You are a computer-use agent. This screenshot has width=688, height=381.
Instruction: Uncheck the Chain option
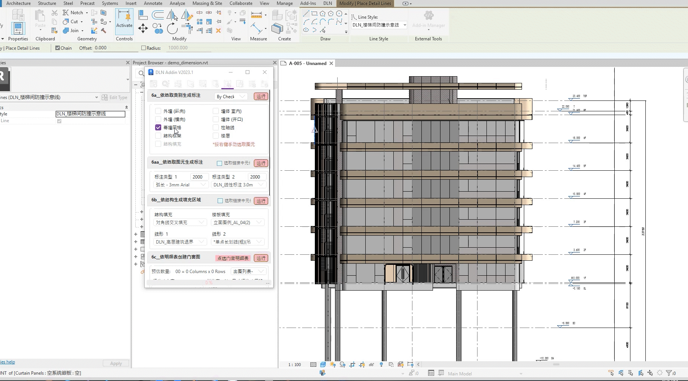point(58,48)
